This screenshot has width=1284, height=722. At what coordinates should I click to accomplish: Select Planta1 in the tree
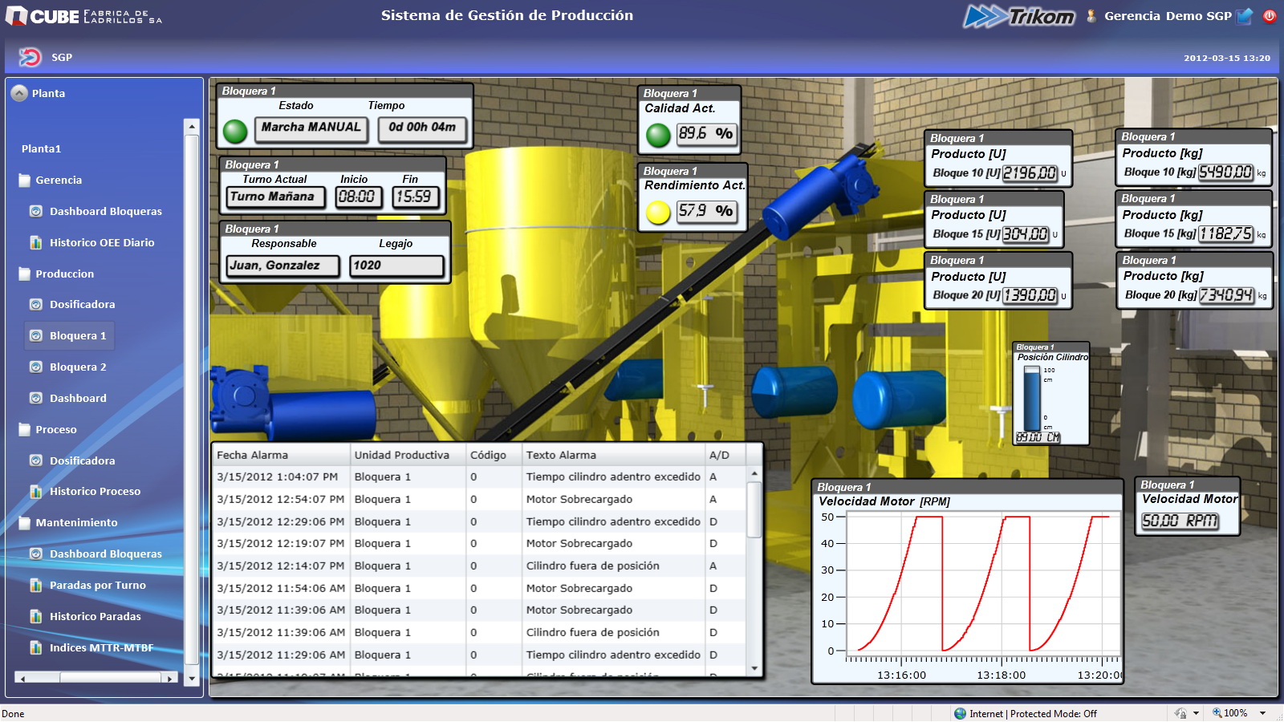(x=41, y=149)
